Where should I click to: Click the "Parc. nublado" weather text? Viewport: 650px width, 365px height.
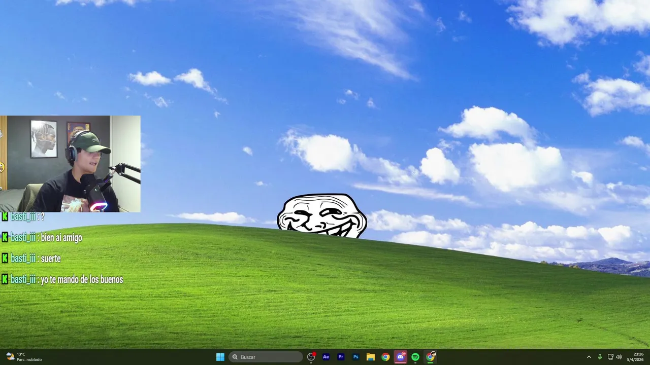pos(29,360)
